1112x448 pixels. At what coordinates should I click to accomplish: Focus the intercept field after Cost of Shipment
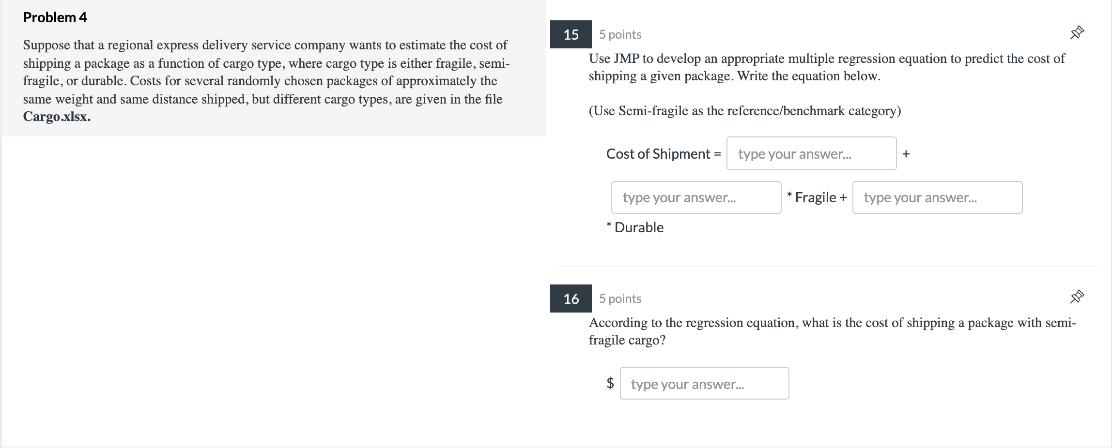coord(811,153)
